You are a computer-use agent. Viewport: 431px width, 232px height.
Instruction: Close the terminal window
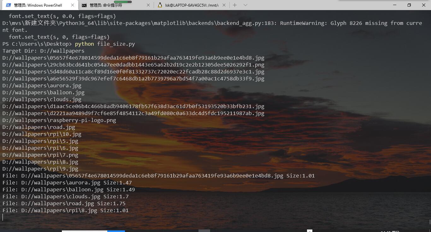click(424, 5)
